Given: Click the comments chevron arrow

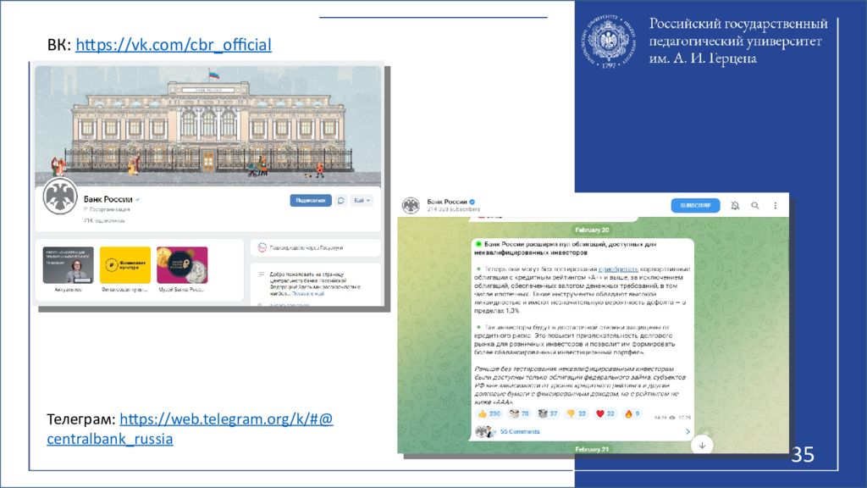Looking at the screenshot, I should click(688, 431).
